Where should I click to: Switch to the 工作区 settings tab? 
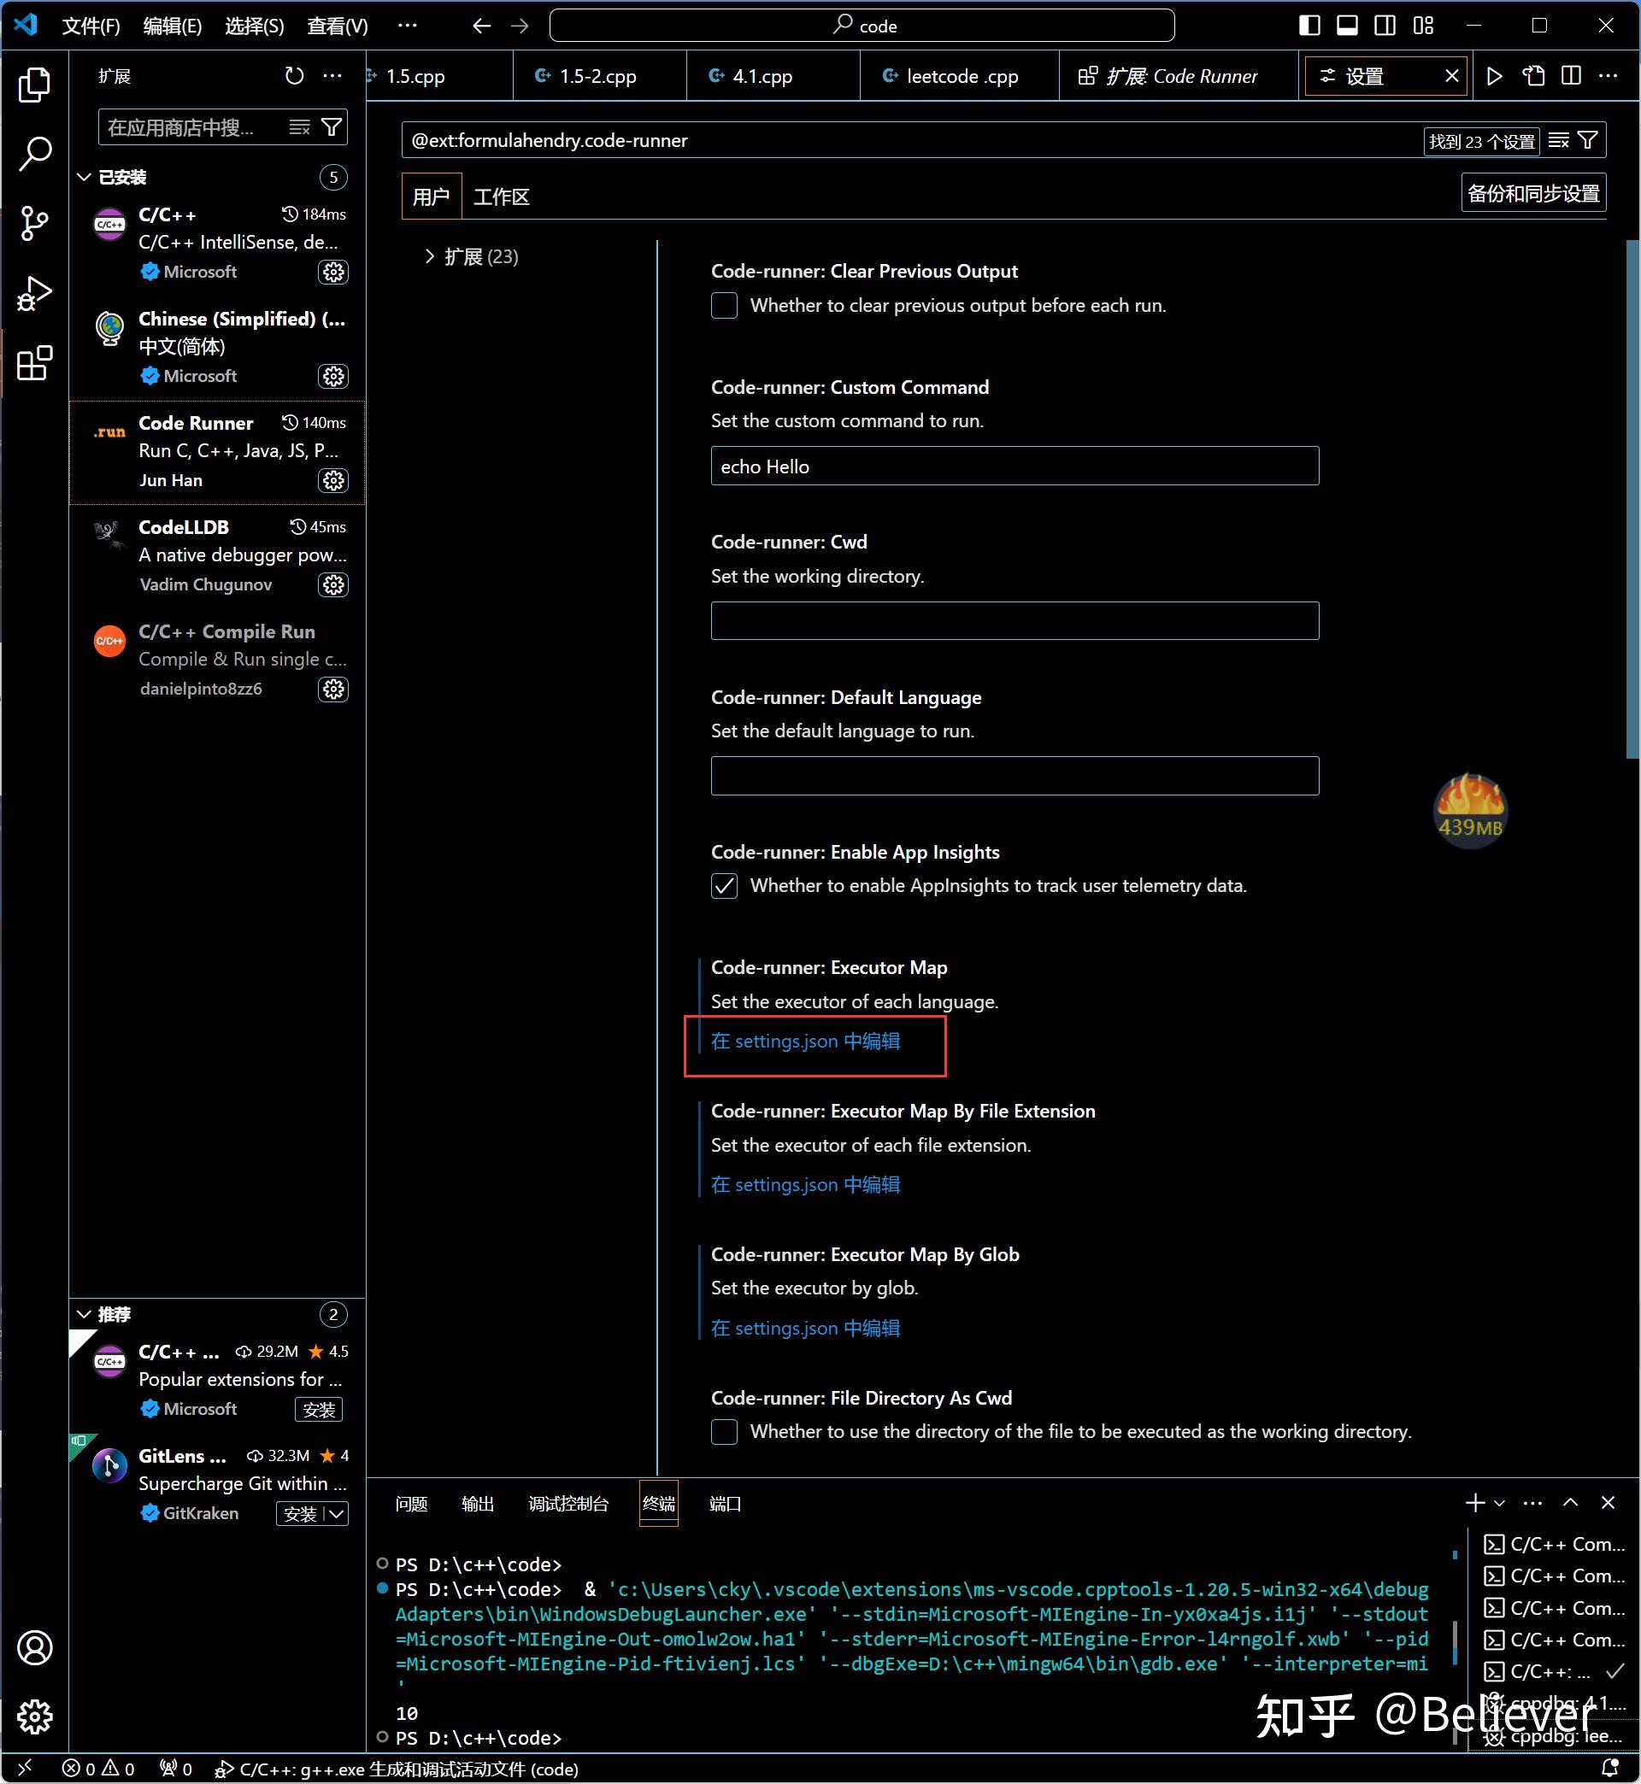tap(501, 197)
